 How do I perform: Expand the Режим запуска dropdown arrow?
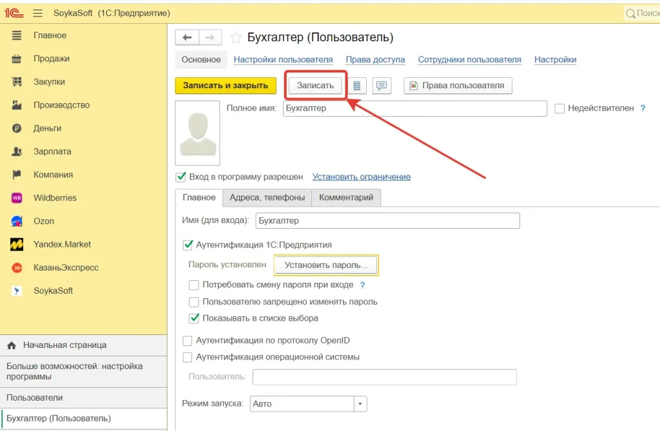click(360, 404)
